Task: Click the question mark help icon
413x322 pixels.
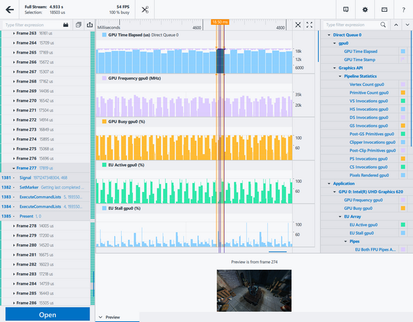Action: pos(403,10)
